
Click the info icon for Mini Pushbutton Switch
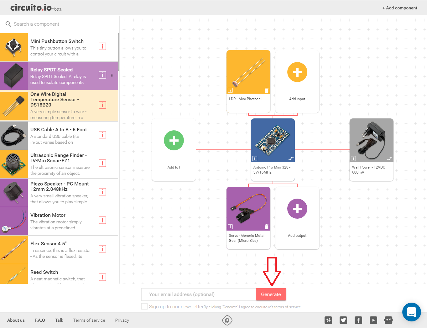[102, 46]
